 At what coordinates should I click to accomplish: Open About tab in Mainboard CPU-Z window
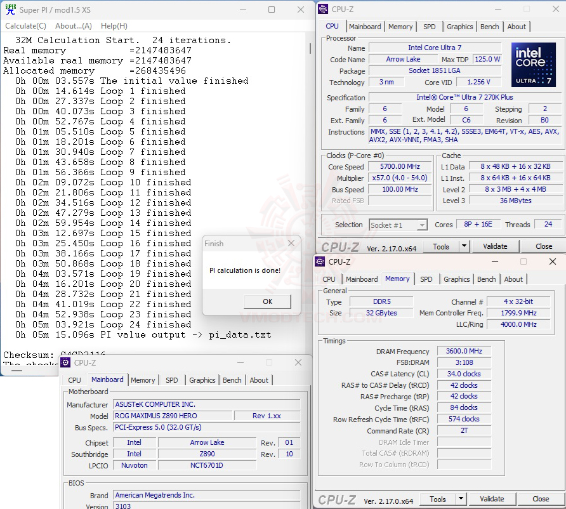click(x=259, y=380)
